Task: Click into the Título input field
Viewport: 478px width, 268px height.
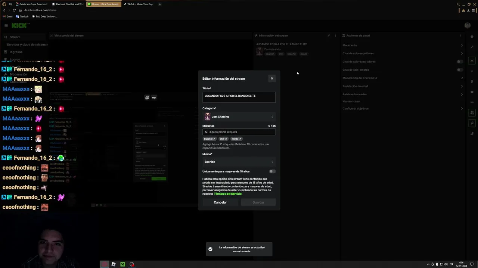Action: pyautogui.click(x=239, y=97)
